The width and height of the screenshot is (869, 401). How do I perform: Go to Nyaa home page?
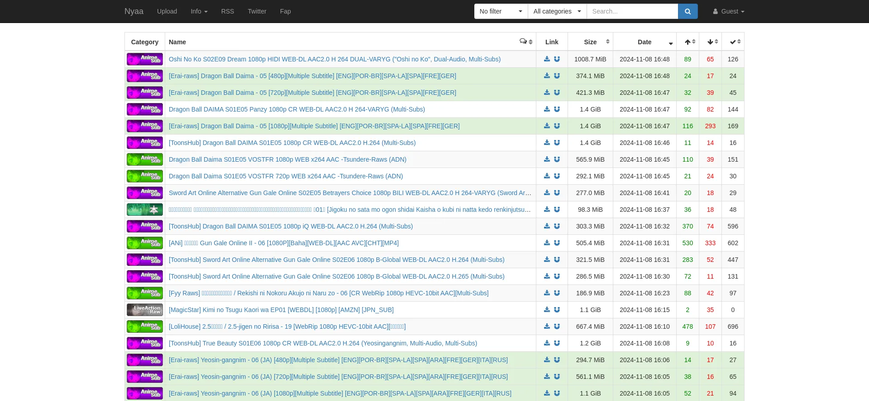tap(134, 11)
